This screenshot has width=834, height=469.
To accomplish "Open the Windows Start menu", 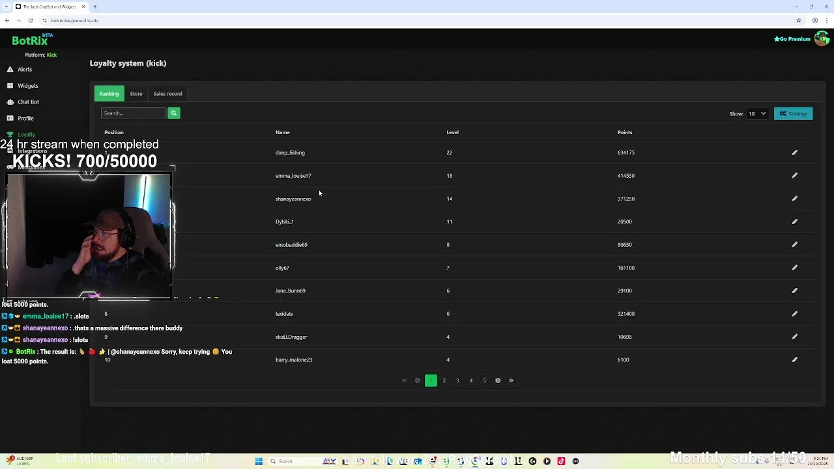I will pyautogui.click(x=259, y=461).
